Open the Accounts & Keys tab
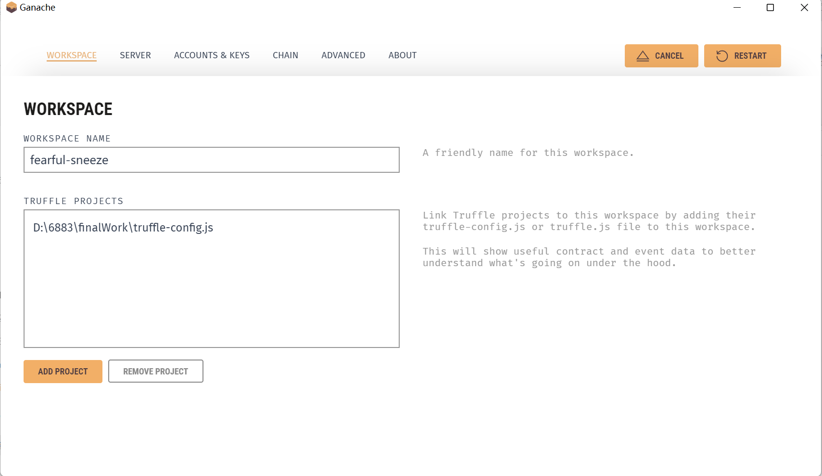 [212, 55]
